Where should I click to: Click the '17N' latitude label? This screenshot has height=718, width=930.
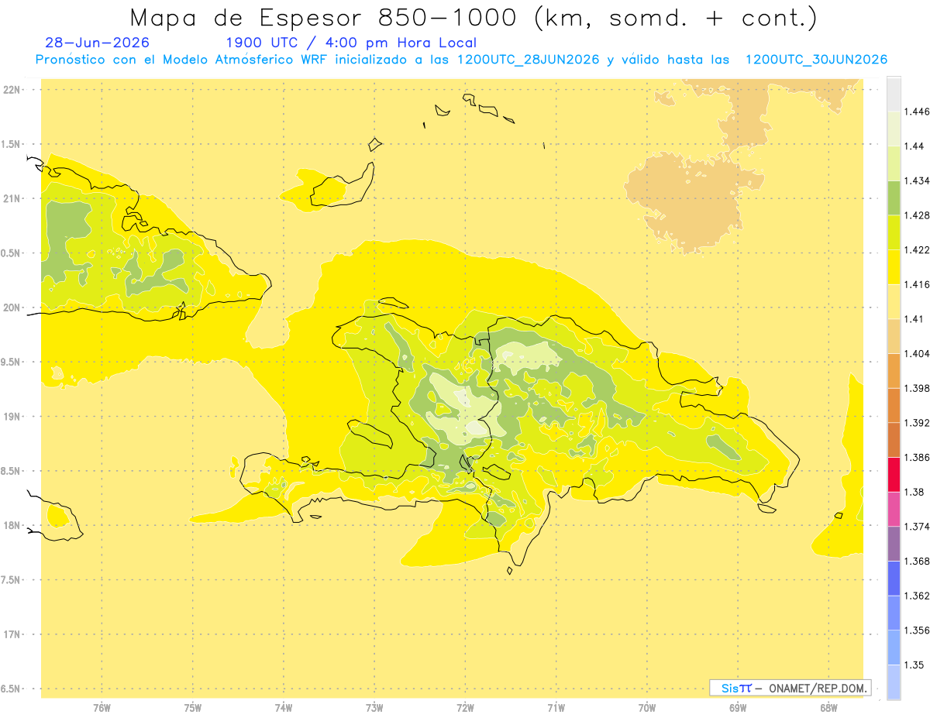[11, 634]
